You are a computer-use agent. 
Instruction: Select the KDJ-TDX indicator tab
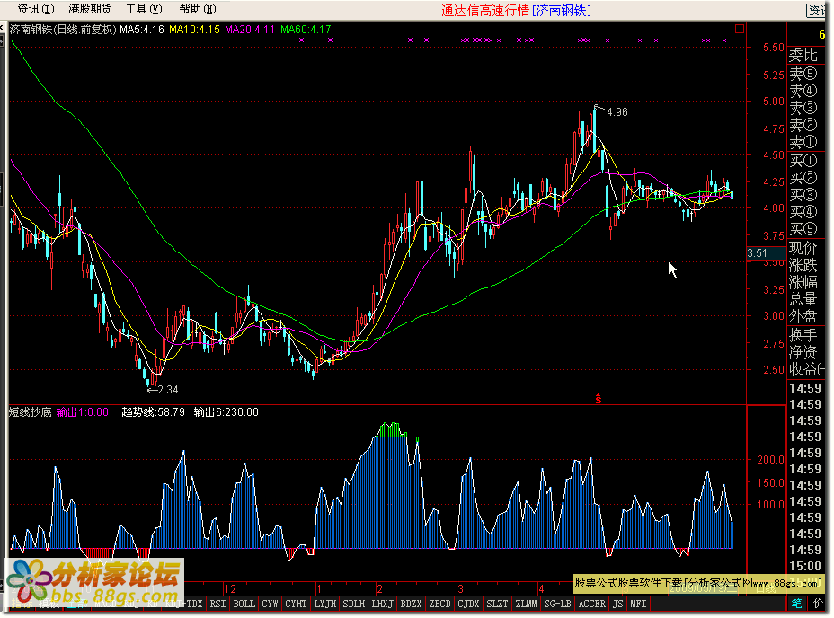coord(184,604)
